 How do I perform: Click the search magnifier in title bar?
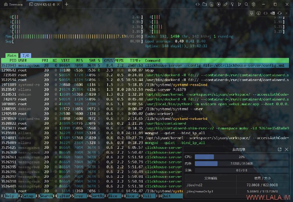[x=246, y=4]
